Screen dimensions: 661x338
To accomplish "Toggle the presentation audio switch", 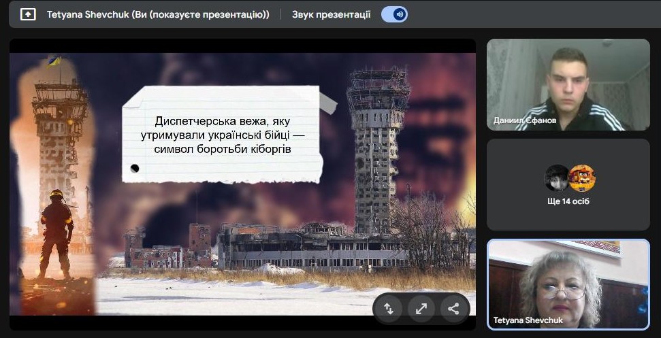I will (x=394, y=14).
